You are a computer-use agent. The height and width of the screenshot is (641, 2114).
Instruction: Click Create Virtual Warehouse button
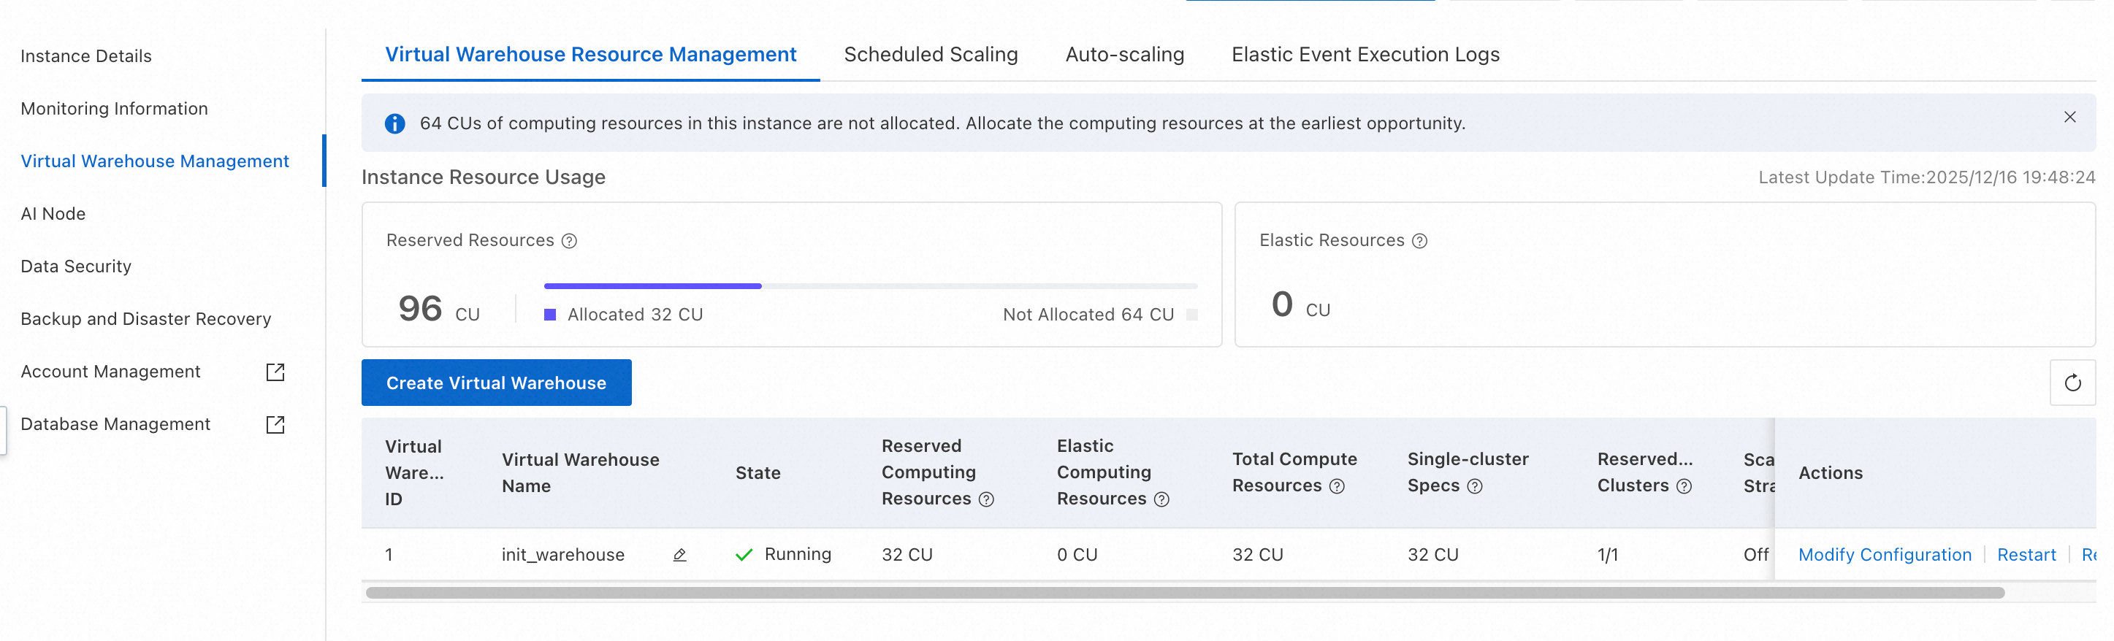[496, 383]
